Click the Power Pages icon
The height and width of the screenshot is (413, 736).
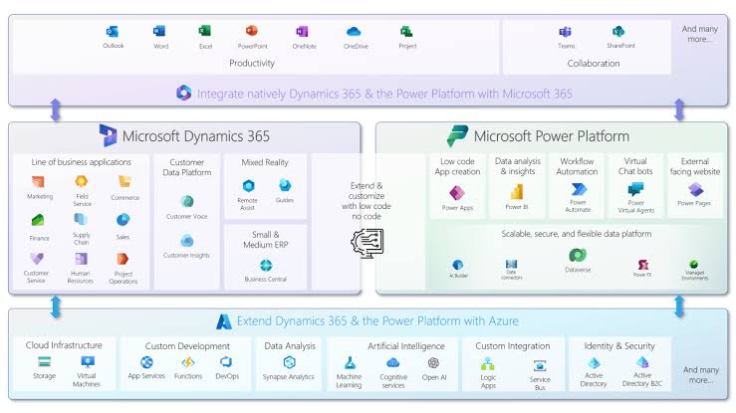695,190
